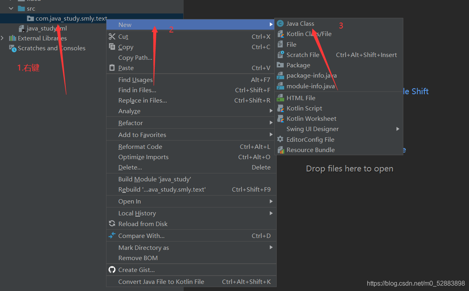Expand the Analyze submenu arrow
The image size is (469, 291).
point(271,110)
